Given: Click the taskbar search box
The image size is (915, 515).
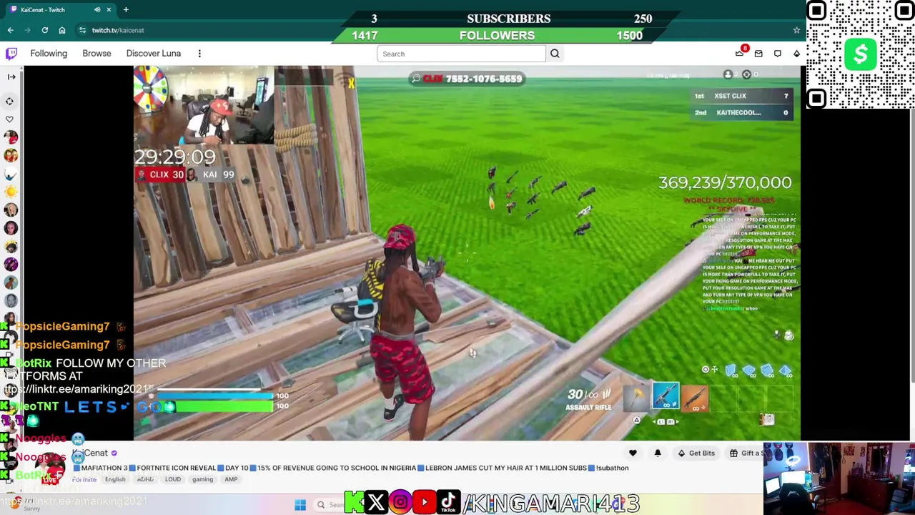Looking at the screenshot, I should 330,505.
